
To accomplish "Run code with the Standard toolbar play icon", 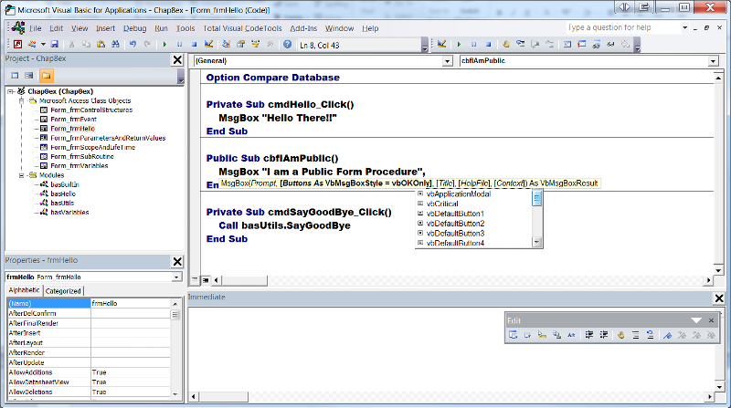I will tap(164, 44).
